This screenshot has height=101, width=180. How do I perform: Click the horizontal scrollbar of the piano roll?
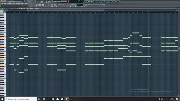(x=66, y=10)
